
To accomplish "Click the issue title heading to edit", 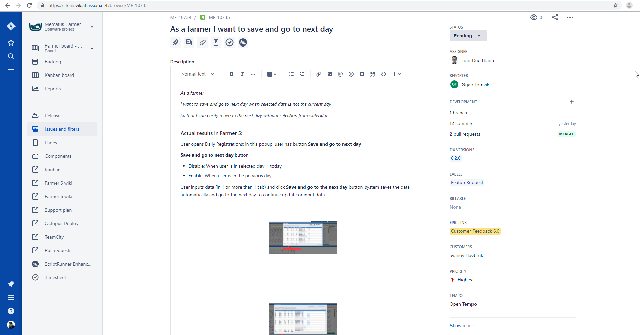I will coord(251,29).
